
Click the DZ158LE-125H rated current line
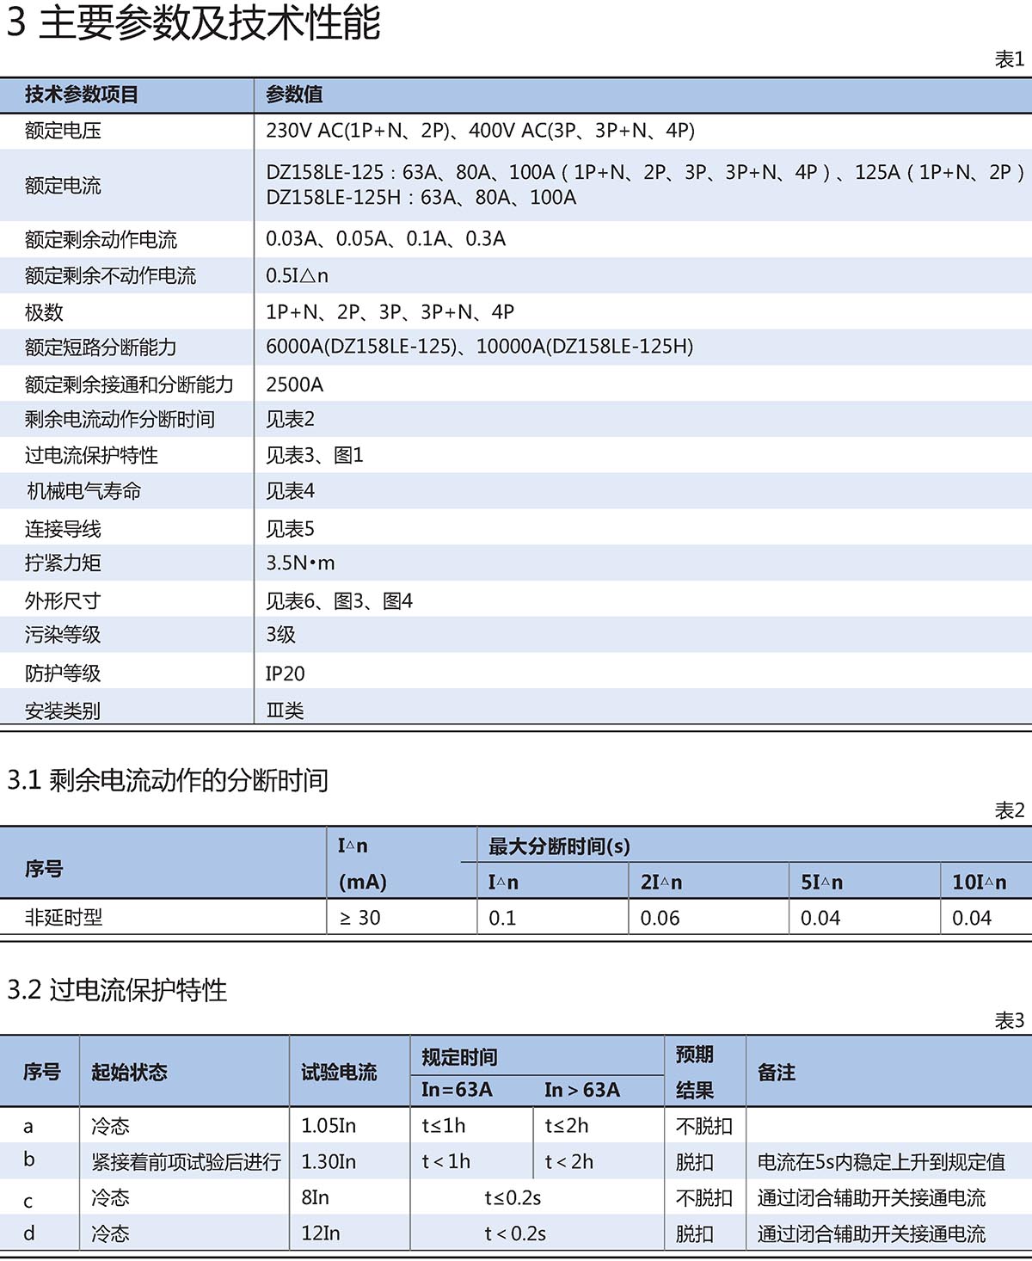pyautogui.click(x=421, y=198)
